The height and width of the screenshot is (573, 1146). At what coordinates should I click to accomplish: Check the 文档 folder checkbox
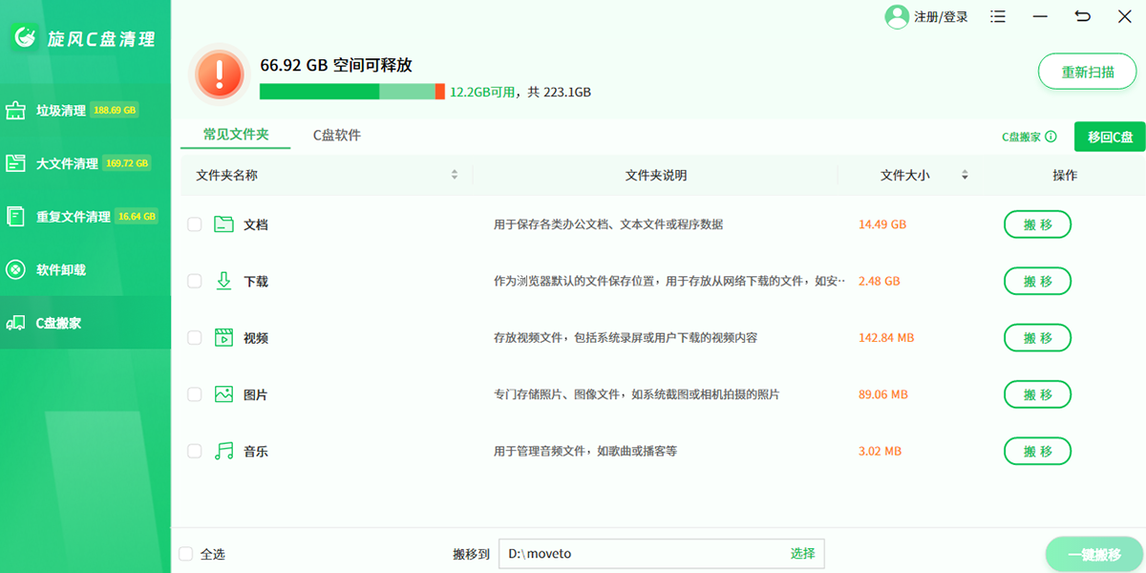pyautogui.click(x=195, y=224)
